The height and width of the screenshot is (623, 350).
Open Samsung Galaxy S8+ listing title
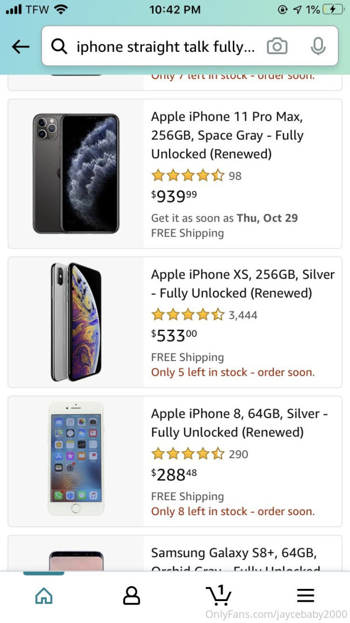pyautogui.click(x=234, y=554)
